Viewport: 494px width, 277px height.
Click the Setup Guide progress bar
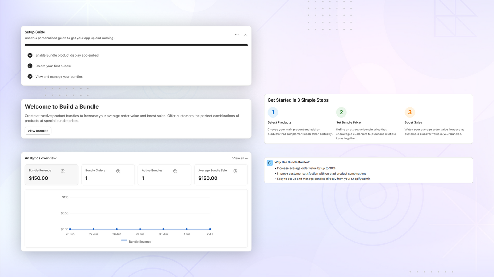point(136,45)
